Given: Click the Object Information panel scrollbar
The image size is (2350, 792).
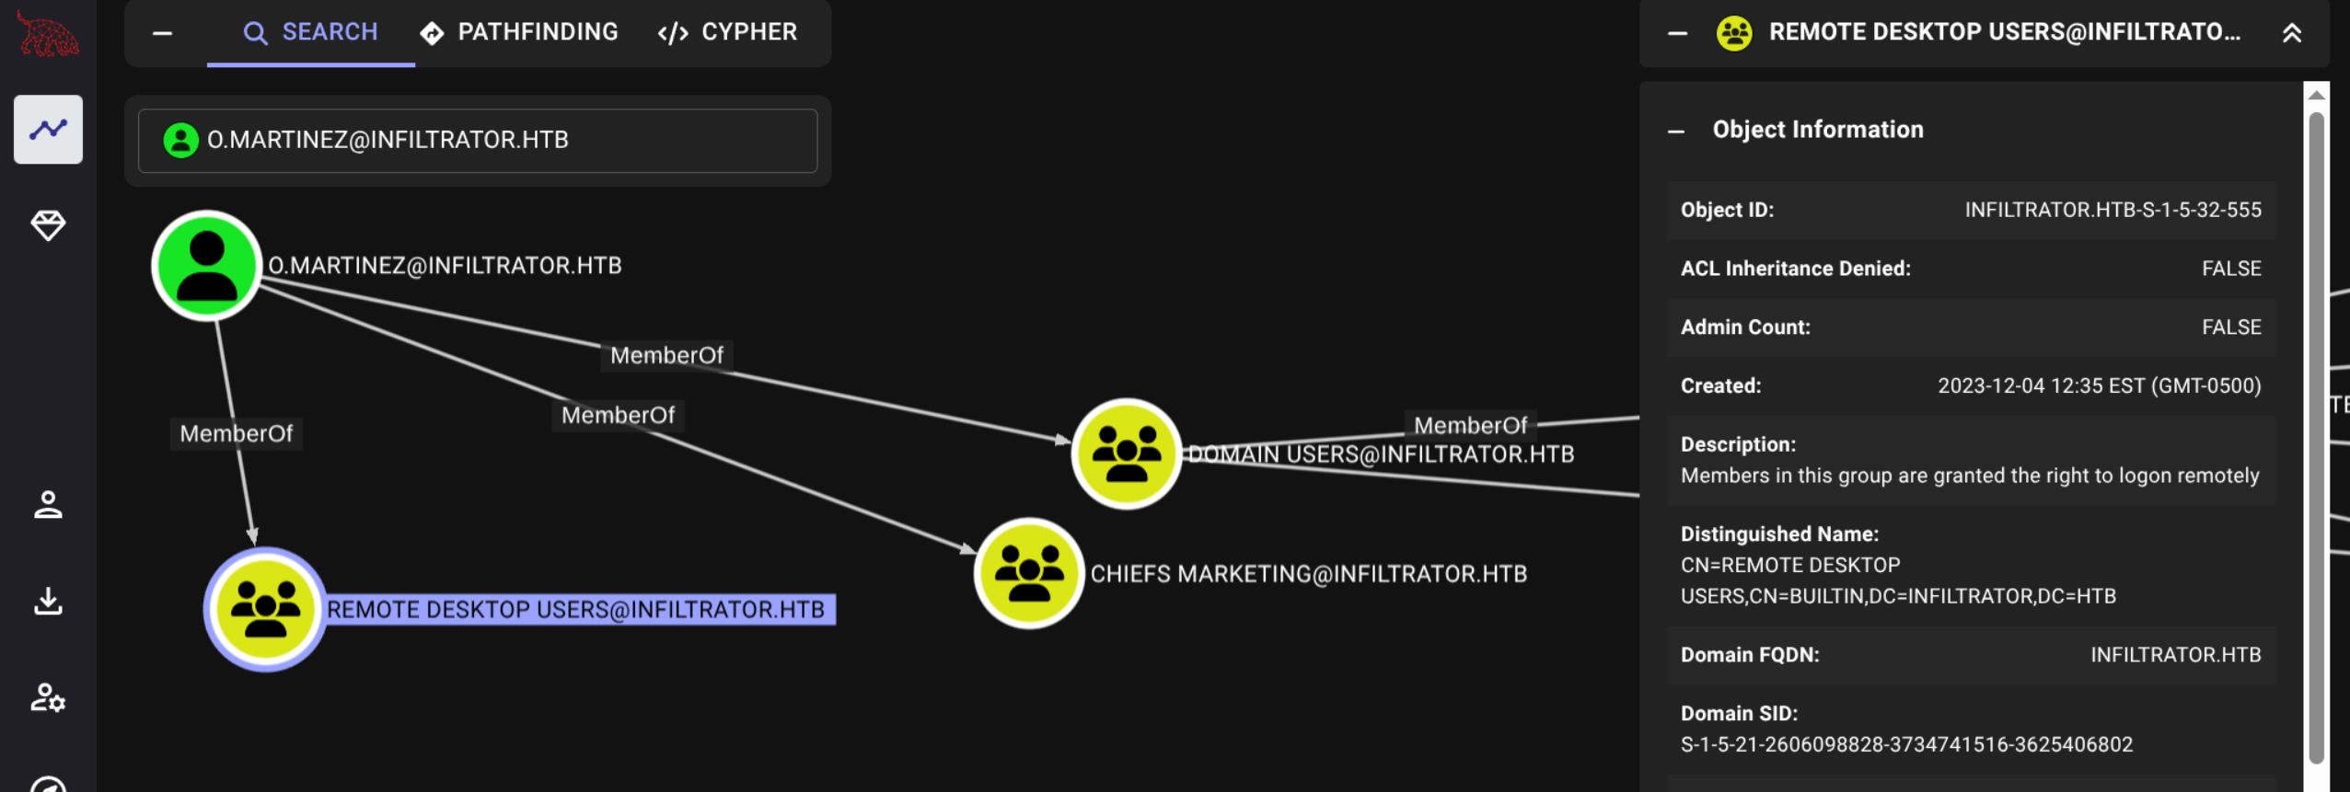Looking at the screenshot, I should pyautogui.click(x=2316, y=432).
